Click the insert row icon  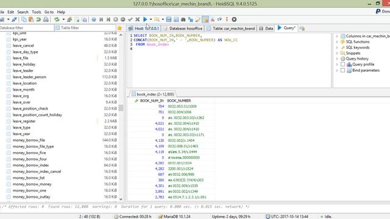tap(116, 19)
